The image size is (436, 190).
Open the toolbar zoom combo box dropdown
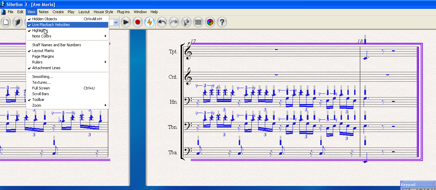(116, 23)
